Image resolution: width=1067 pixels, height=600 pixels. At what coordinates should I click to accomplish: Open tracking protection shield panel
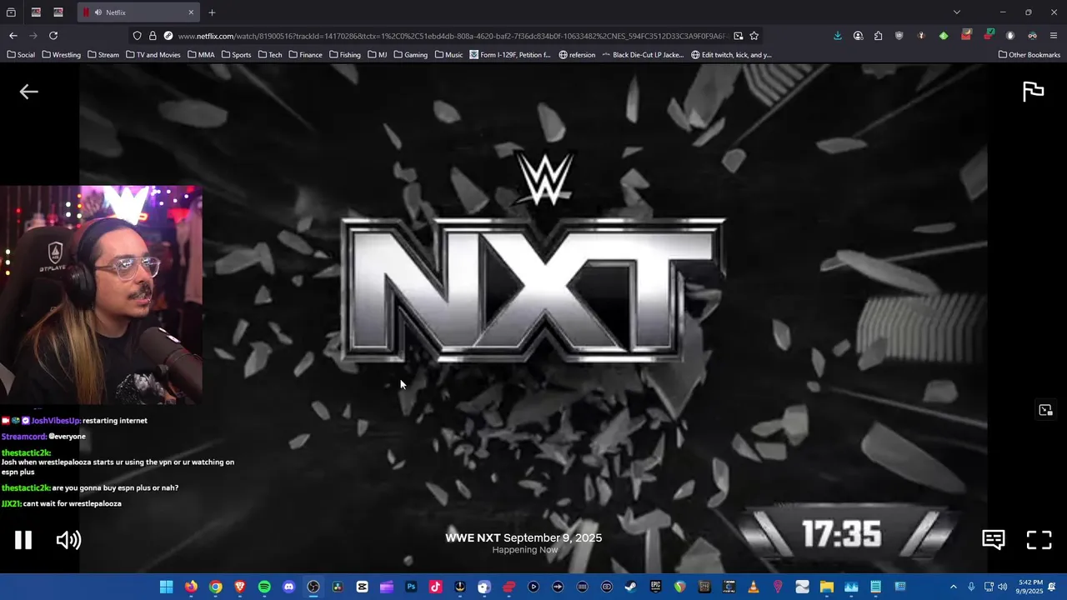coord(138,36)
